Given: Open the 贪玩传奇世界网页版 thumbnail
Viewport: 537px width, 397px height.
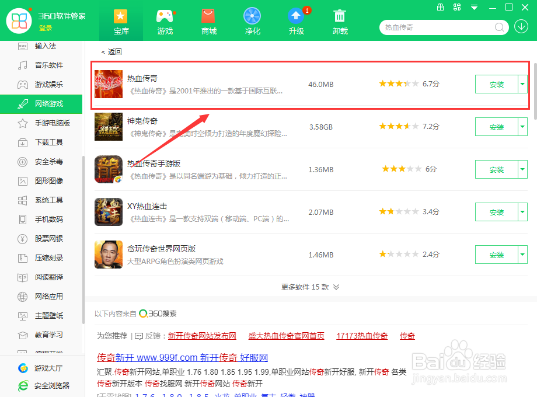Looking at the screenshot, I should pos(109,255).
